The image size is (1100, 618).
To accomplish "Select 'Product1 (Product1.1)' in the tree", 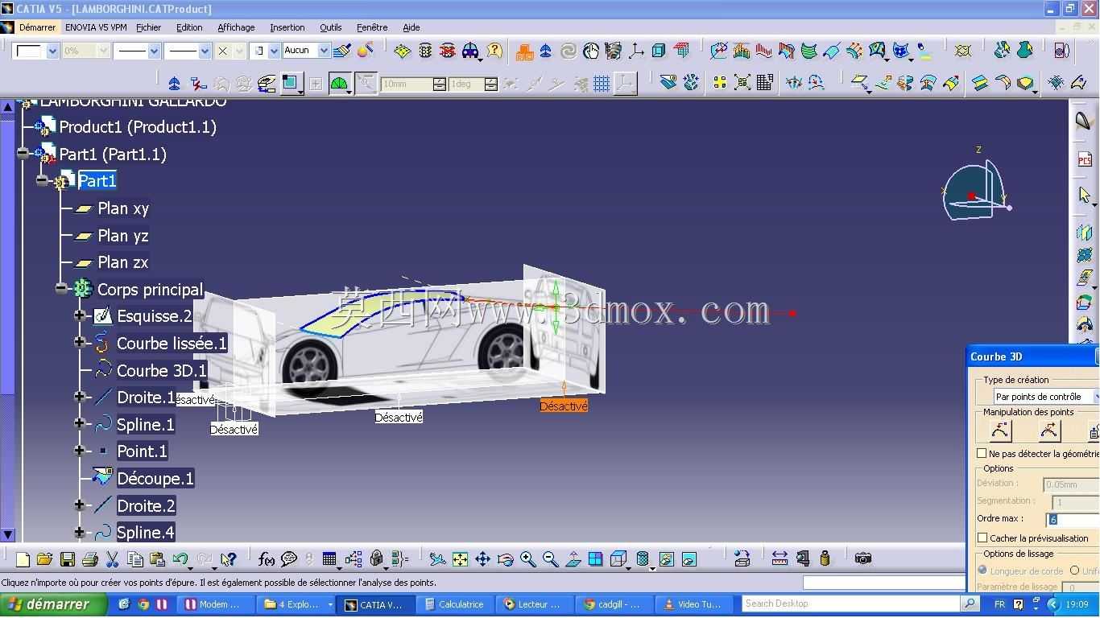I will pos(138,127).
